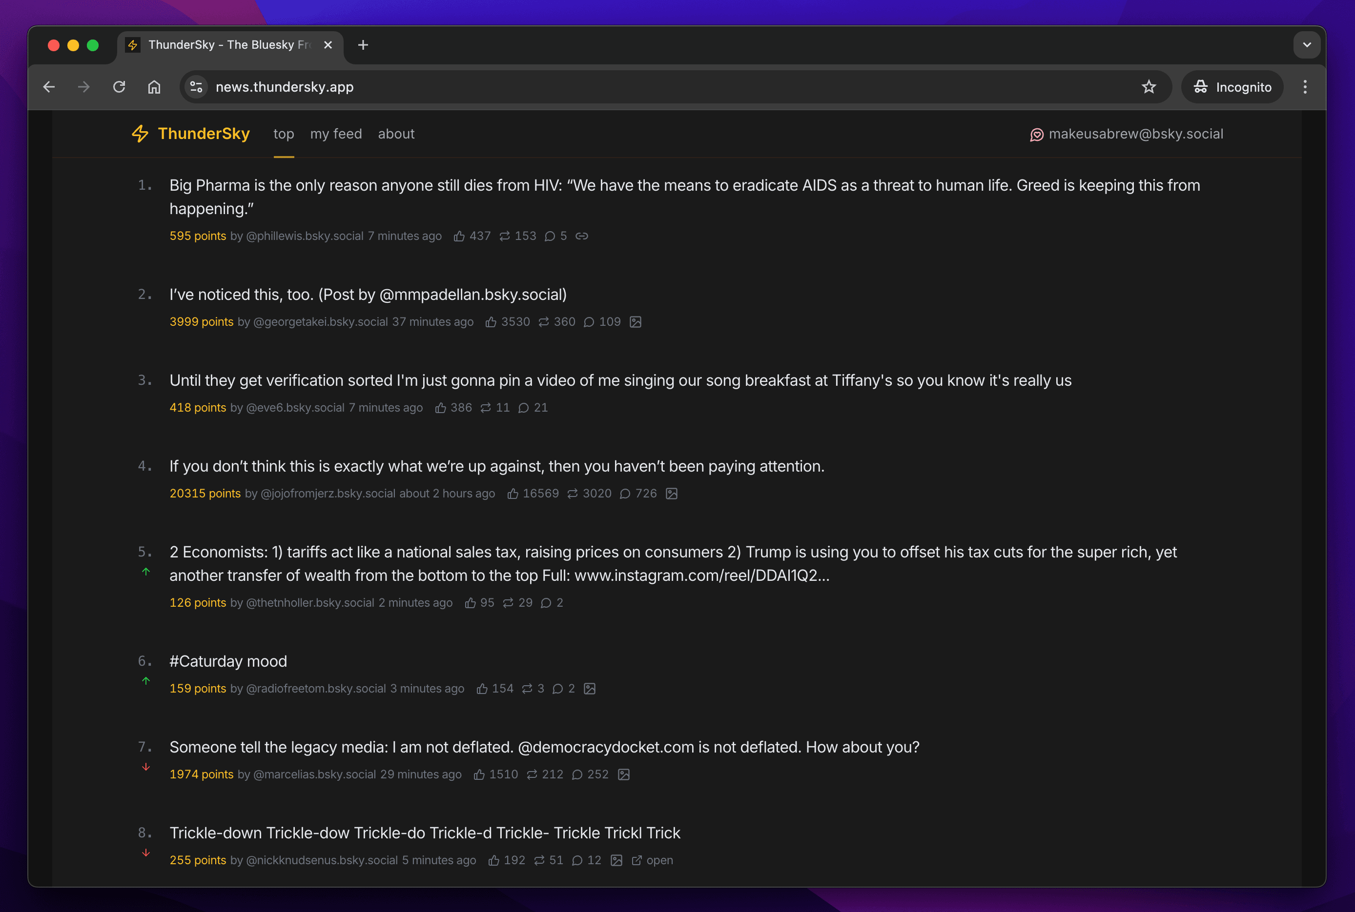The width and height of the screenshot is (1355, 912).
Task: Open the image icon on the georgetakei post
Action: click(636, 322)
